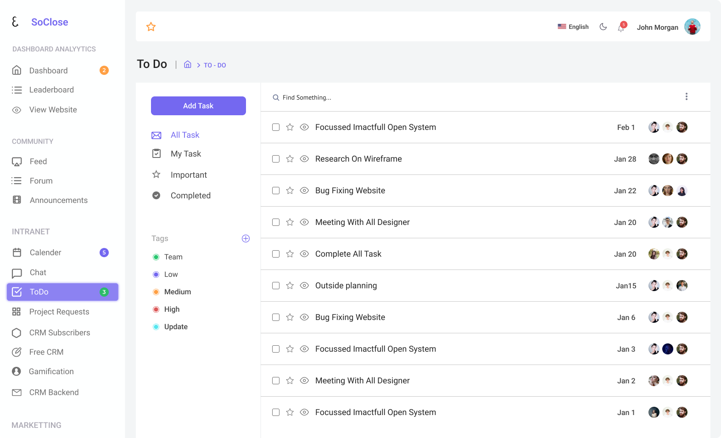This screenshot has height=438, width=721.
Task: Click the search magnifier icon
Action: (276, 97)
